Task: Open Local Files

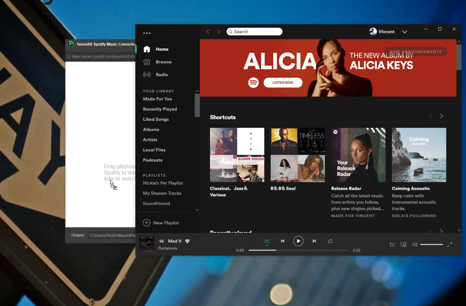Action: point(154,150)
